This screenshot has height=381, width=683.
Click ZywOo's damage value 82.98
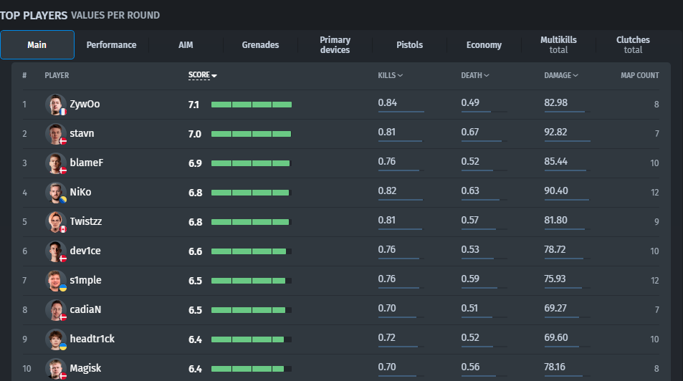pos(556,102)
